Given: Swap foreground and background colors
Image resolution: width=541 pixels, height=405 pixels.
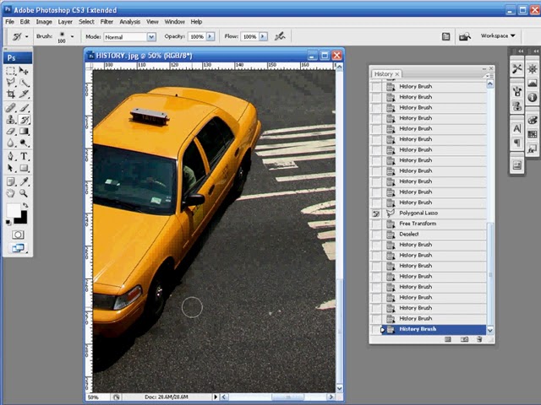Looking at the screenshot, I should pyautogui.click(x=25, y=205).
